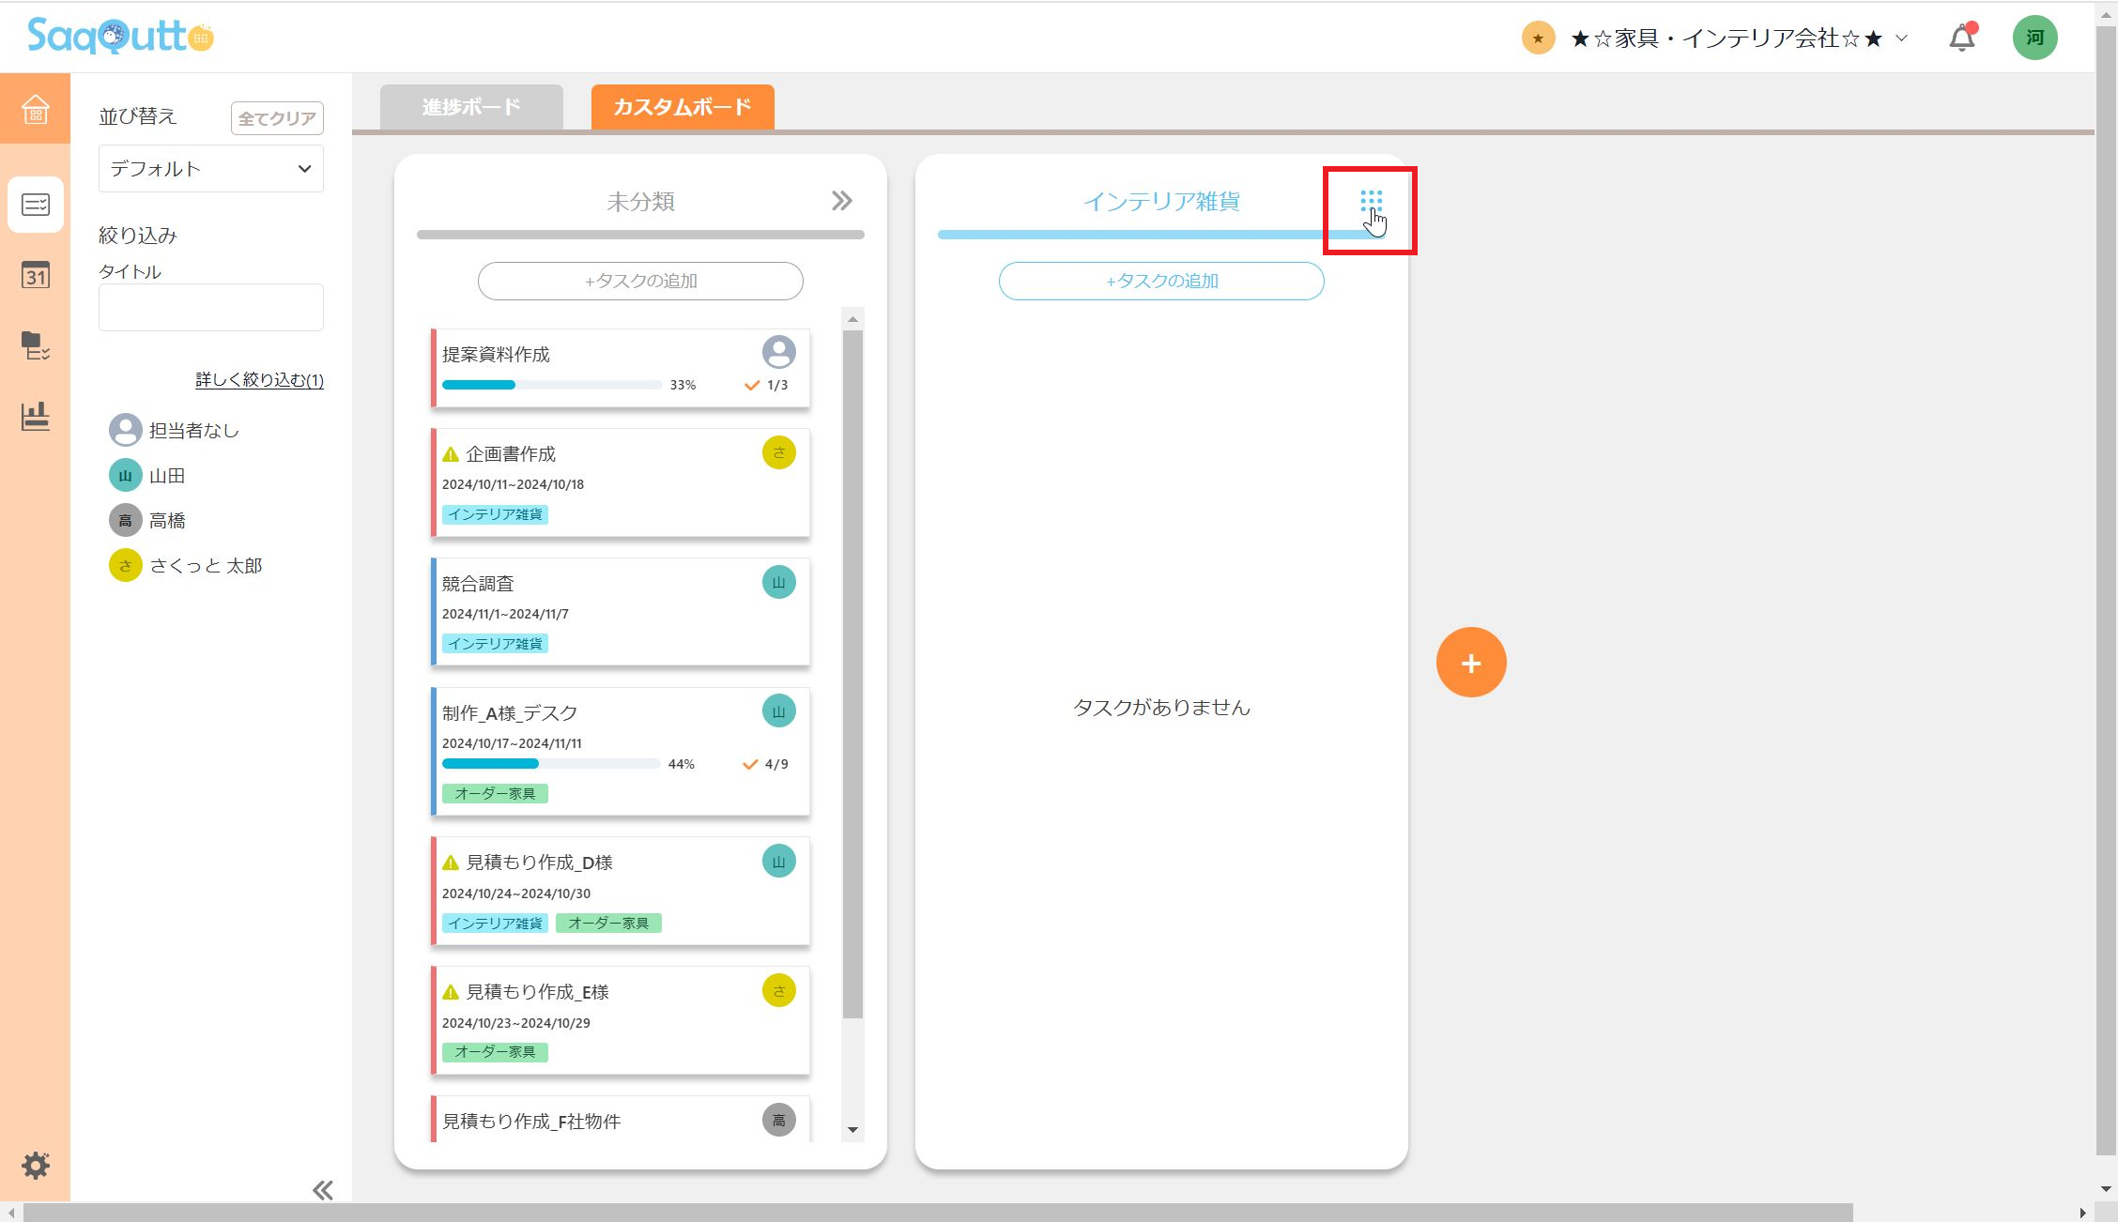Collapse the 未分類 column with double chevron
Viewport: 2118px width, 1222px height.
coord(841,201)
